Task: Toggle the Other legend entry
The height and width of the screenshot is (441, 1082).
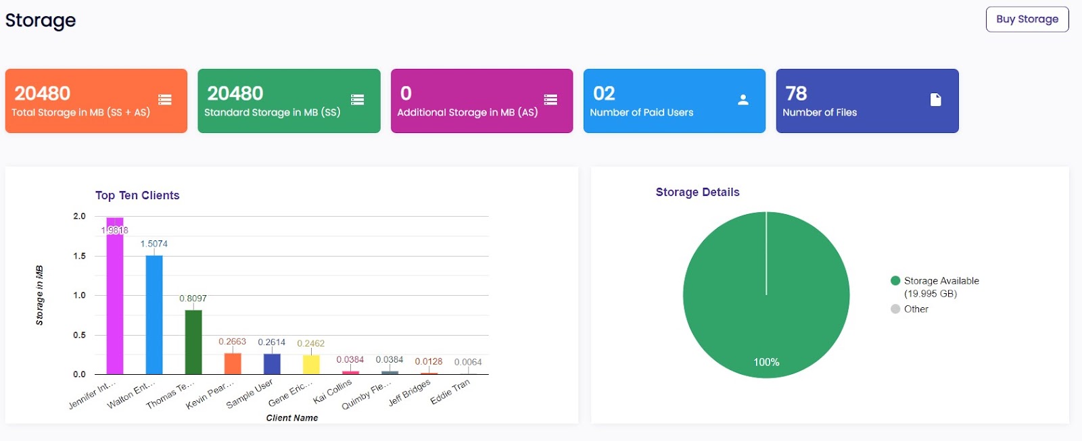Action: [x=910, y=309]
